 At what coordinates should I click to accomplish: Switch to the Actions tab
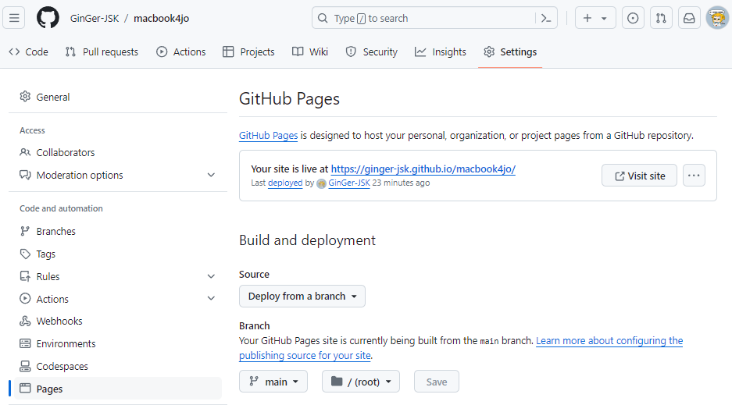tap(180, 52)
